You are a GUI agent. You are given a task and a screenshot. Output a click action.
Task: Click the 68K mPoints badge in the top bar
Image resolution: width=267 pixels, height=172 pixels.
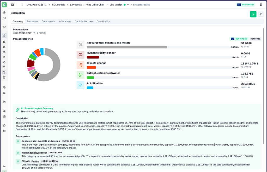coord(246,5)
